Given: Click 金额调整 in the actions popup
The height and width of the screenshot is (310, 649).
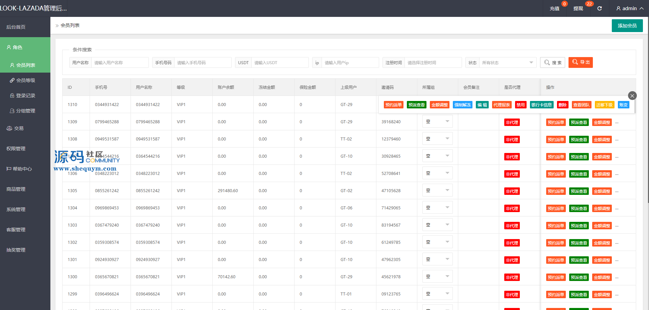Looking at the screenshot, I should [440, 105].
